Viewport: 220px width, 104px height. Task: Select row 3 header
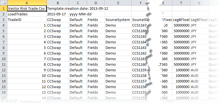click(3, 20)
